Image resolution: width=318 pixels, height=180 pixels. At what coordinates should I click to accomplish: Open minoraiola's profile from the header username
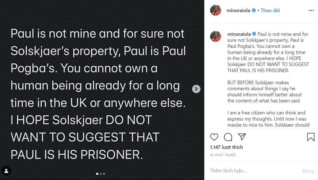pyautogui.click(x=239, y=10)
